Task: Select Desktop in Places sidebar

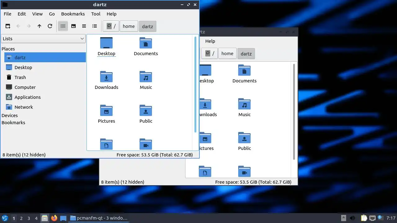Action: pos(45,68)
